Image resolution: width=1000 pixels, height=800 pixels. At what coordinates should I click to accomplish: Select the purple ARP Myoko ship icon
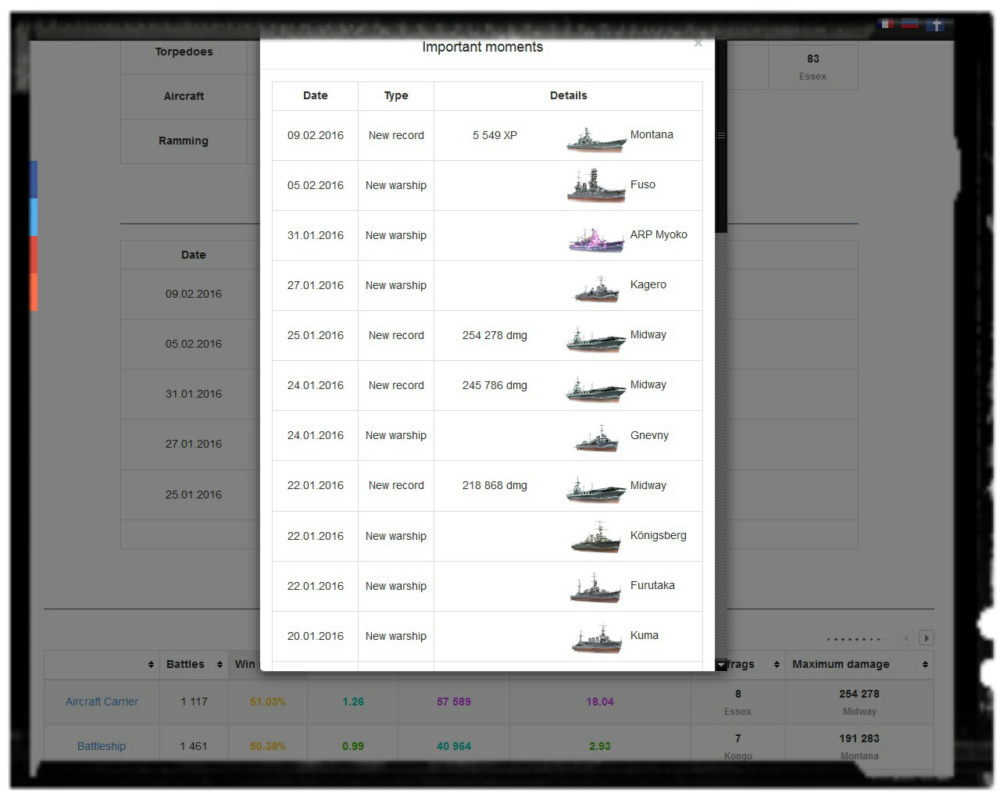596,239
